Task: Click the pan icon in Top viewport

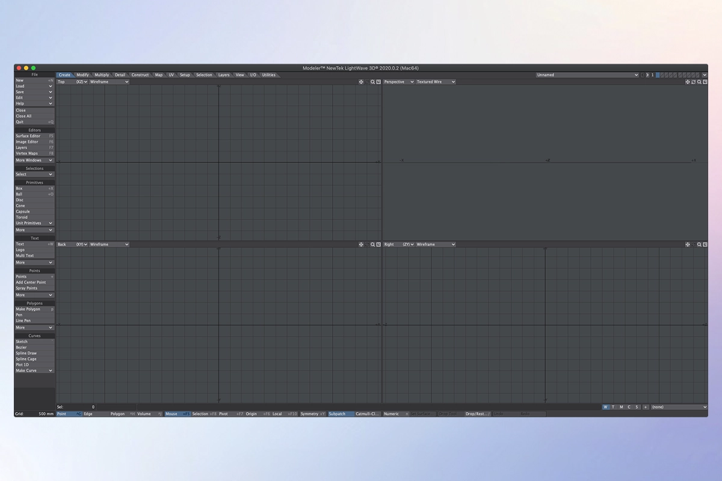Action: pos(361,82)
